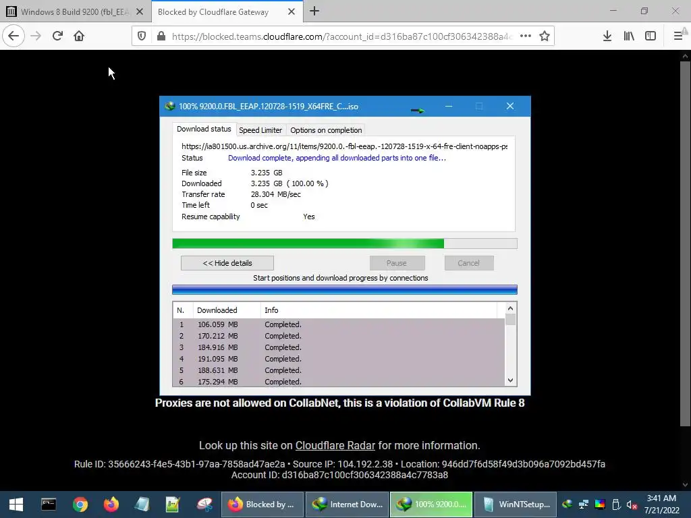691x518 pixels.
Task: Minimize the IDM download dialog
Action: [x=449, y=106]
